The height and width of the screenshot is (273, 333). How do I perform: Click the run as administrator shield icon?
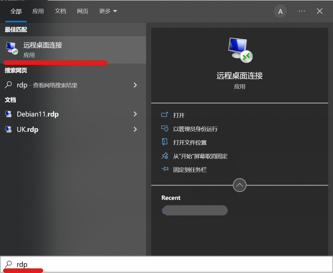click(165, 128)
